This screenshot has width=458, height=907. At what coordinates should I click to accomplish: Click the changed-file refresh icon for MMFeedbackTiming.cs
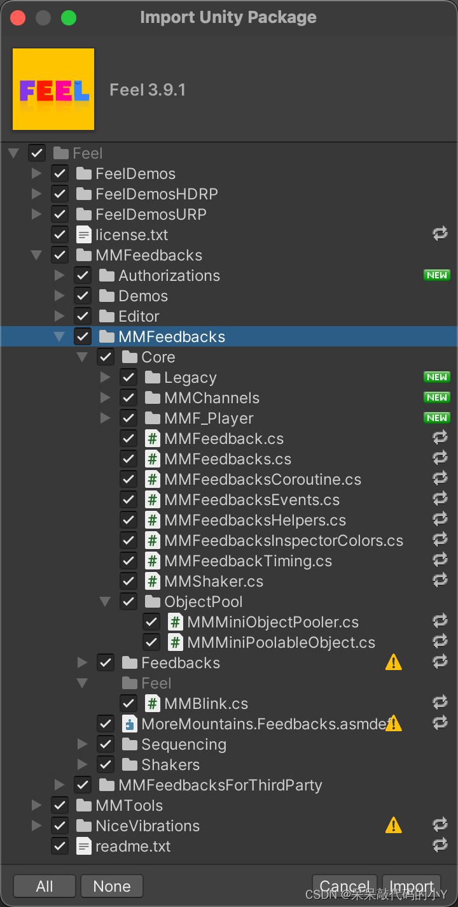(440, 561)
